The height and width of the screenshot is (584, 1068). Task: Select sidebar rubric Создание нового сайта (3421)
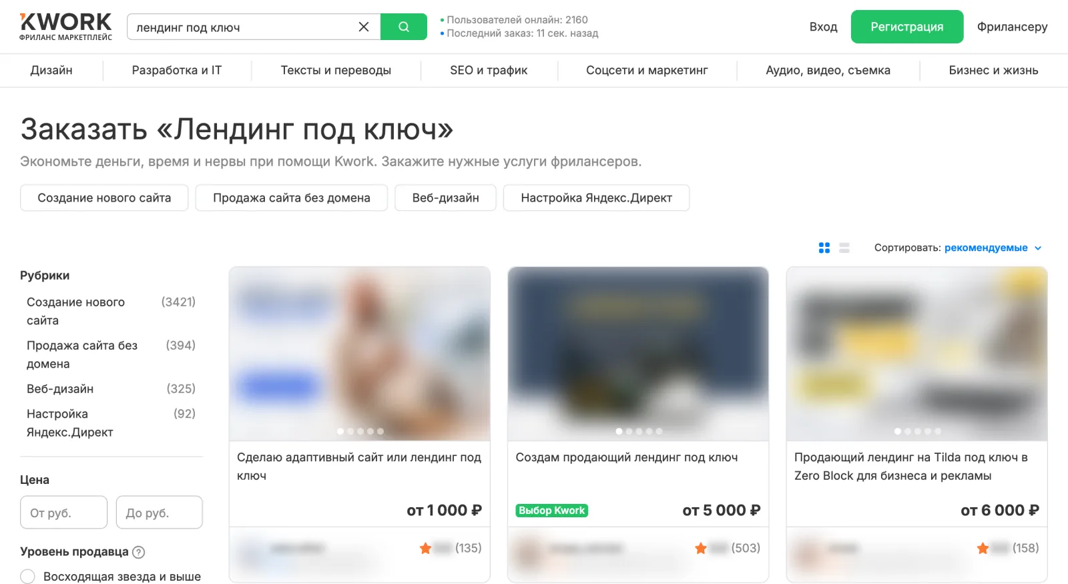click(x=111, y=311)
